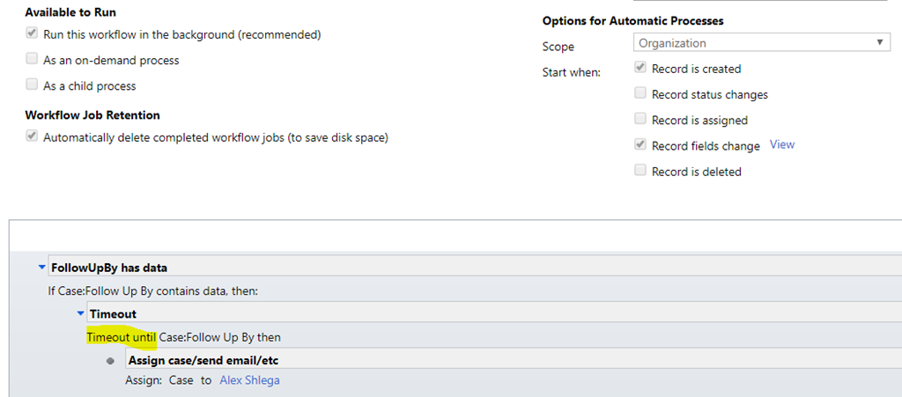The image size is (902, 397).
Task: Click the bullet icon beside Assign case step
Action: click(x=110, y=361)
